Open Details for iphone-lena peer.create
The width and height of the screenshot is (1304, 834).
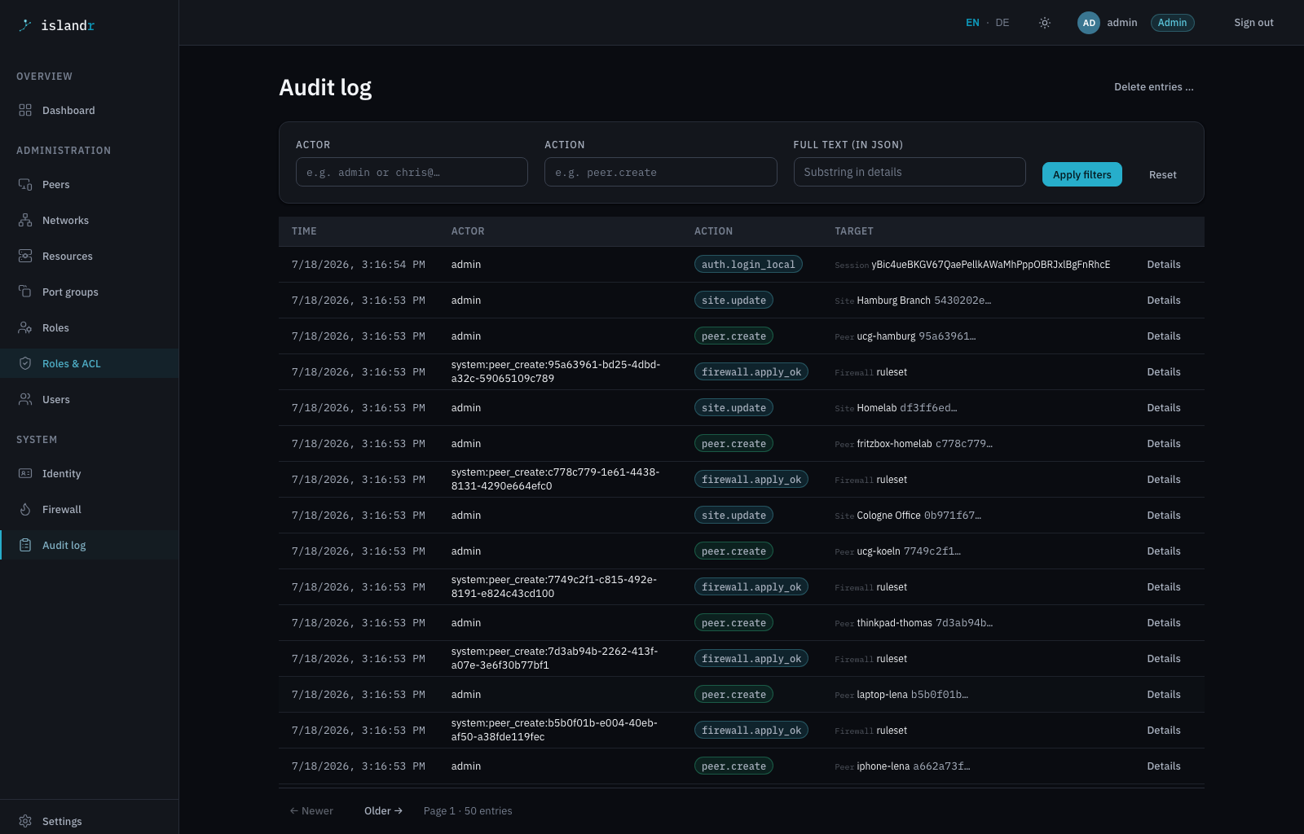click(1164, 766)
